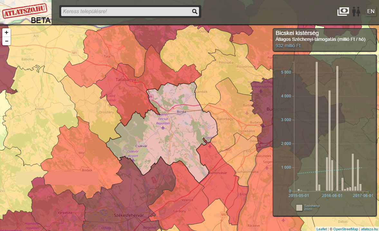Click the money/funding layer icon
The height and width of the screenshot is (231, 379).
pos(343,12)
